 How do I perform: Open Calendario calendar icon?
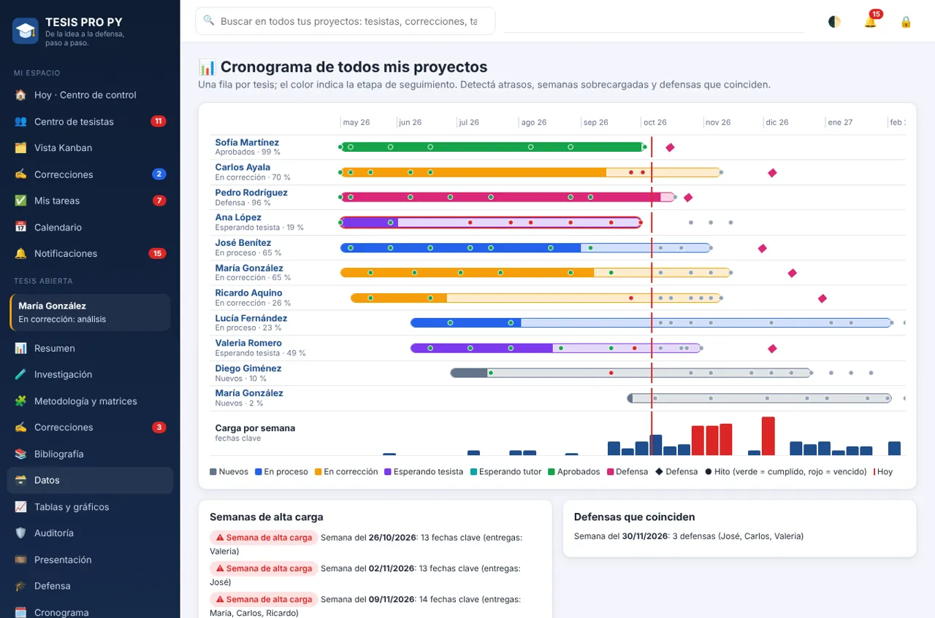[20, 228]
